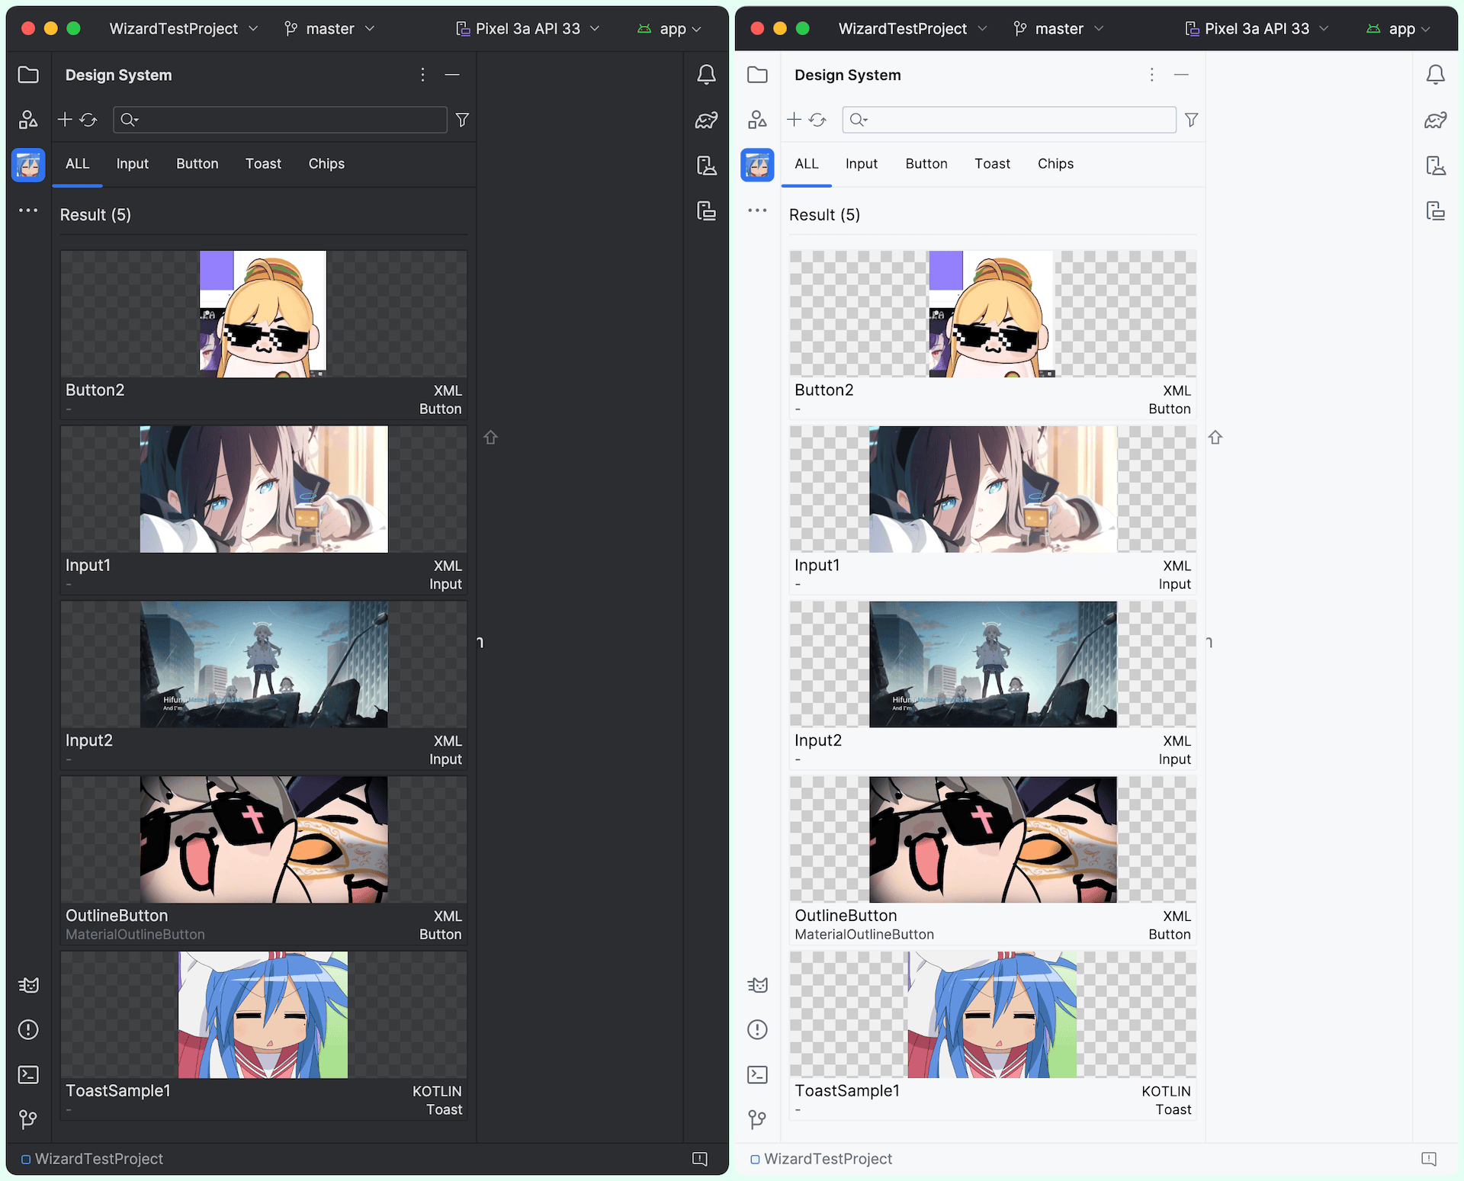
Task: Select Design System plugin icon in dark window
Action: [28, 165]
